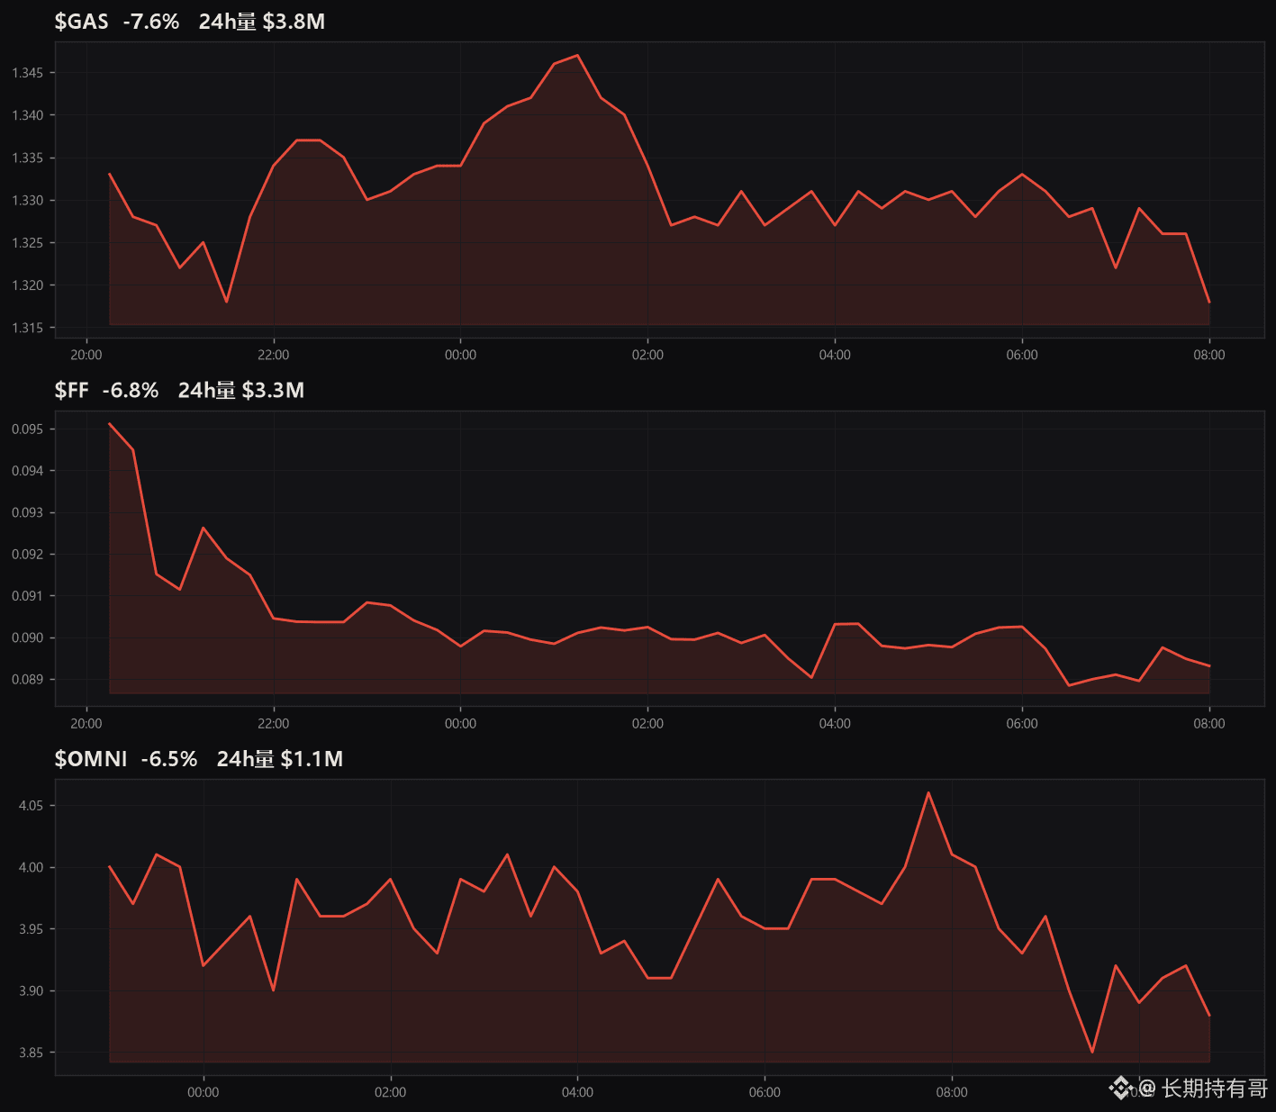Click the -7.6% change value
Image resolution: width=1276 pixels, height=1112 pixels.
click(151, 22)
